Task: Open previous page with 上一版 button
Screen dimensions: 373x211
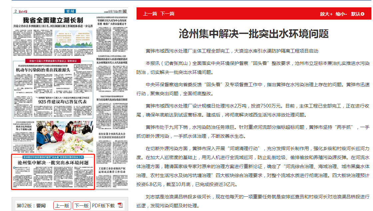Action: coord(63,206)
